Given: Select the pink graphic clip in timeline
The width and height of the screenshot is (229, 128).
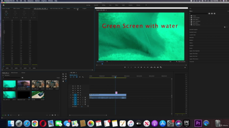Looking at the screenshot, I should (x=116, y=92).
